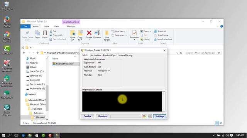
Task: Click the Toolkit progress bar
Action: pyautogui.click(x=126, y=116)
